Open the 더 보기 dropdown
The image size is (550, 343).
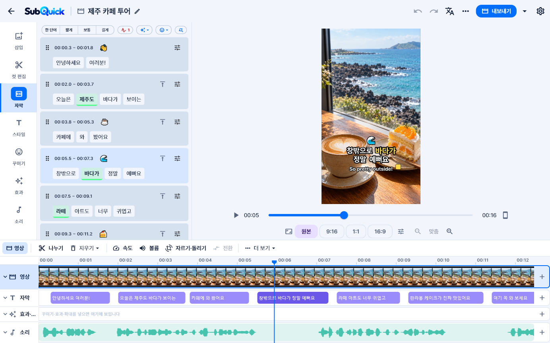pyautogui.click(x=260, y=248)
